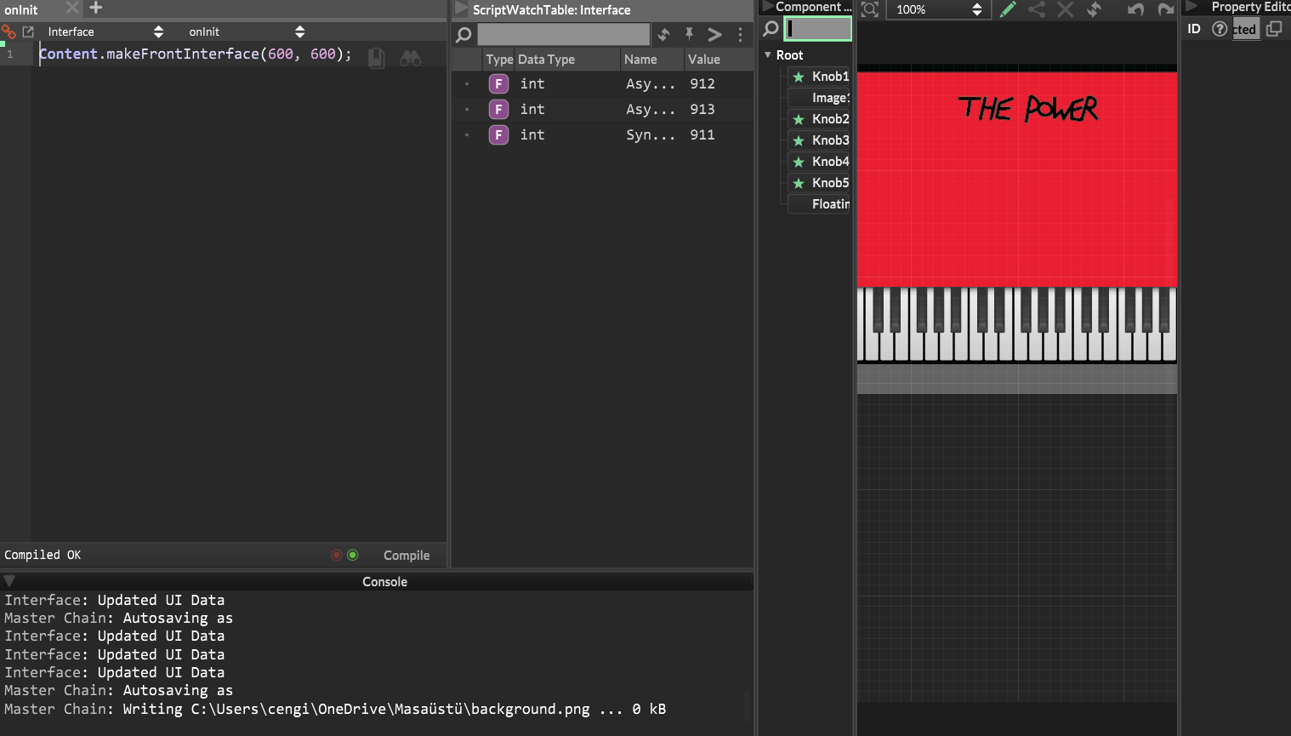Click the delete X icon in canvas toolbar
The width and height of the screenshot is (1291, 736).
[1066, 9]
